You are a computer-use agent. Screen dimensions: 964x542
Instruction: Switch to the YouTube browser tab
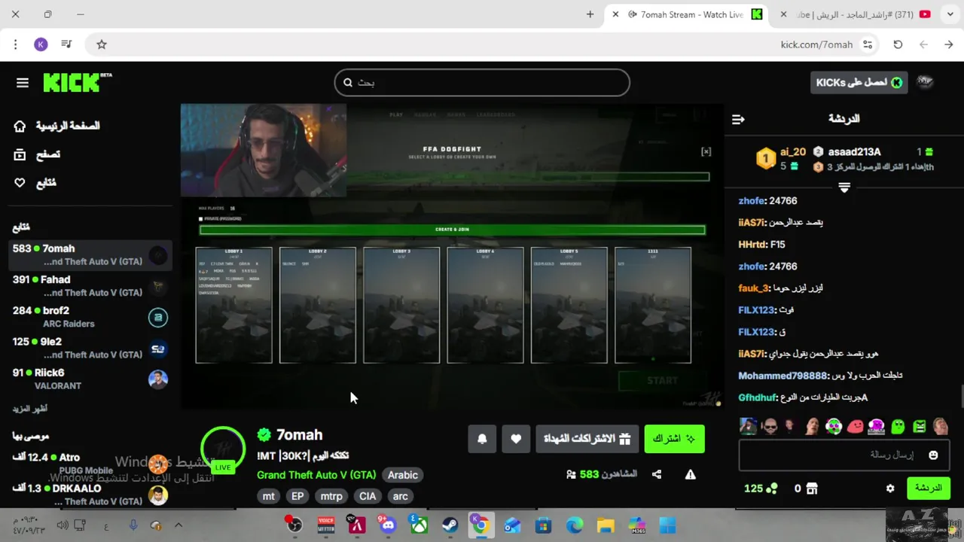click(x=860, y=14)
